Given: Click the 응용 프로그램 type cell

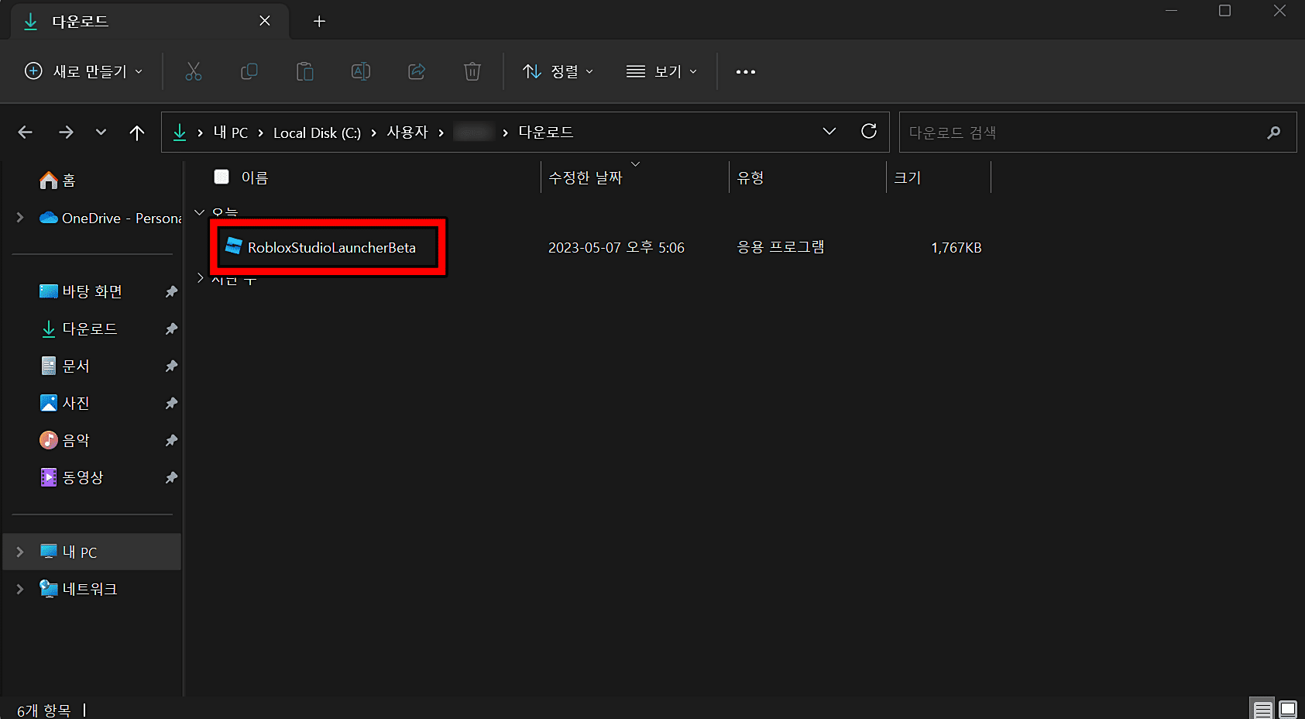Looking at the screenshot, I should click(781, 247).
